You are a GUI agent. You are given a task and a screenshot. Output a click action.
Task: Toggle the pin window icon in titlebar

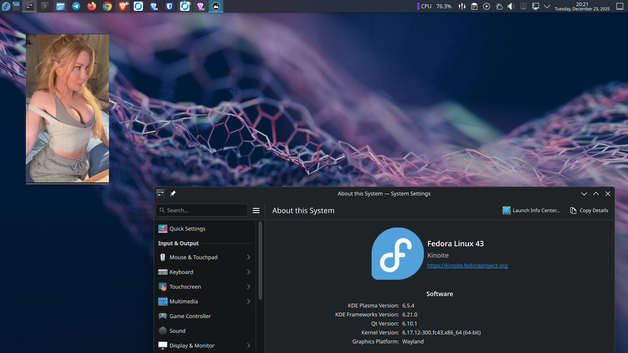[173, 193]
